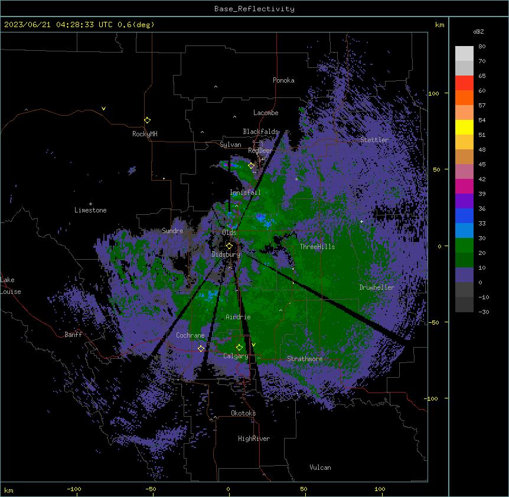The width and height of the screenshot is (509, 497).
Task: Click the yellow diamond marker near RockyMH
Action: [x=148, y=120]
